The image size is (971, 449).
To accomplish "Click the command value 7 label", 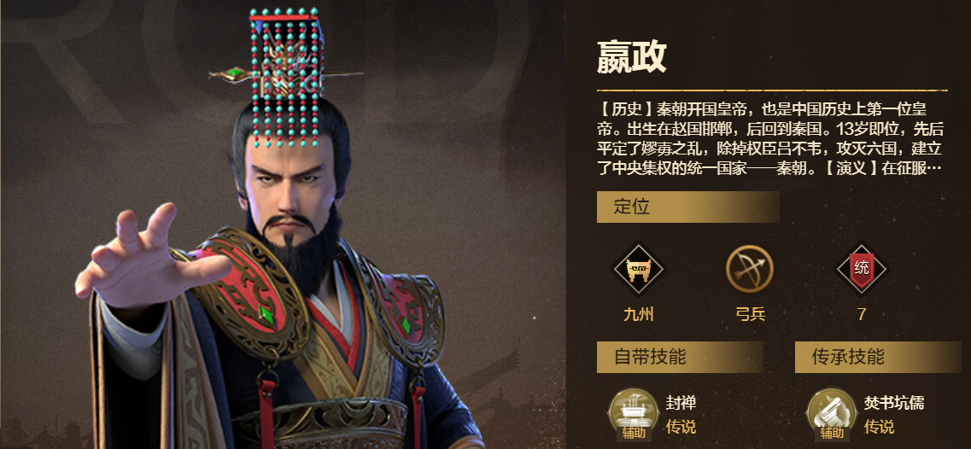I will coord(862,315).
